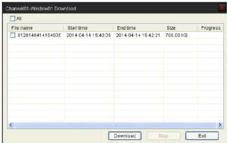Tick the All checkbox
Viewport: 227px width, 143px height.
tap(12, 19)
